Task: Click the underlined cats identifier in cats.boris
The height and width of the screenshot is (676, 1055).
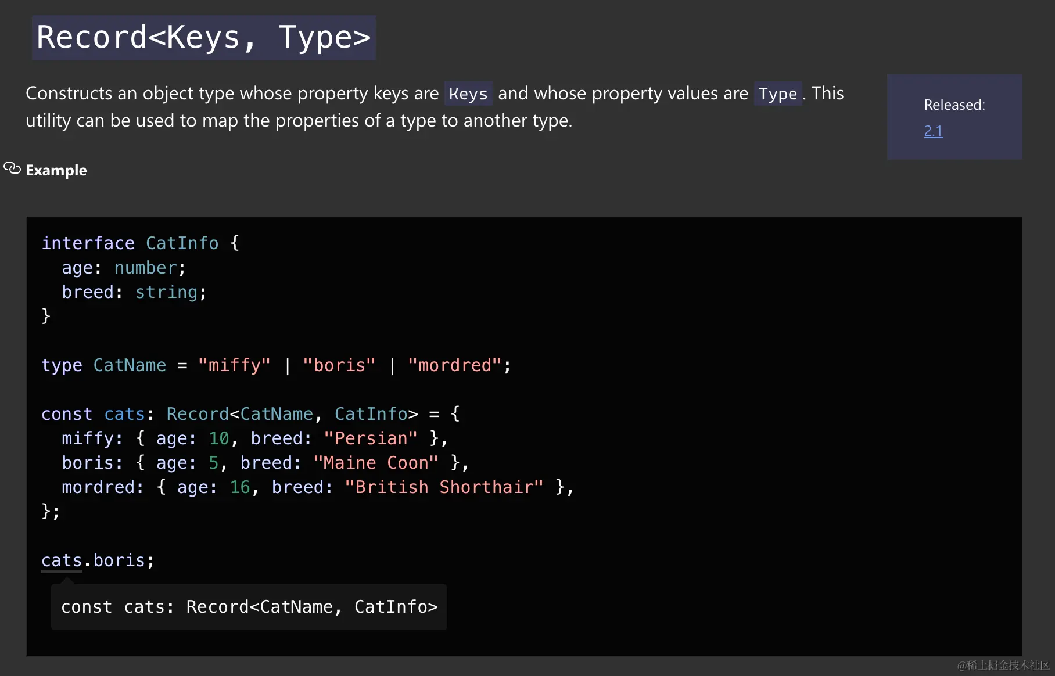Action: (x=62, y=560)
